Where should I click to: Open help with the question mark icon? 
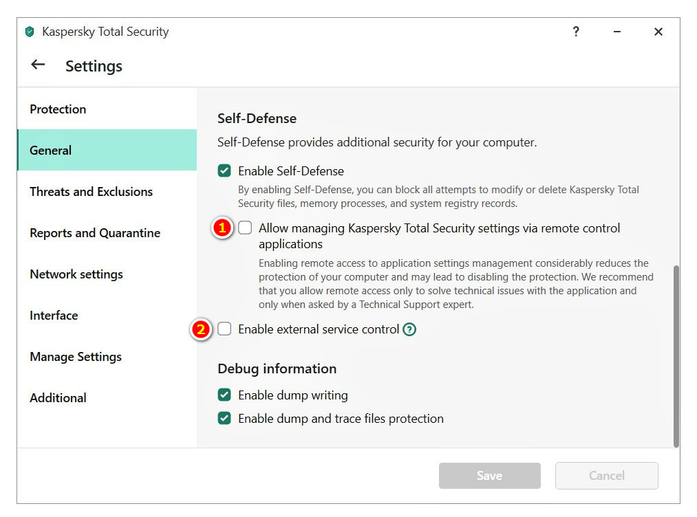576,32
